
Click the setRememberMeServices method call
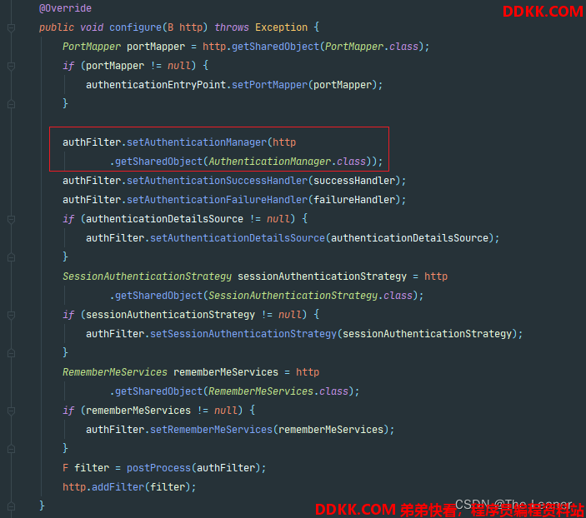(x=211, y=430)
